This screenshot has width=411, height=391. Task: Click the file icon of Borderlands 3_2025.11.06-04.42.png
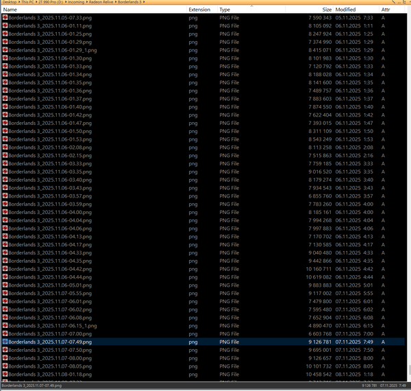[x=5, y=269]
